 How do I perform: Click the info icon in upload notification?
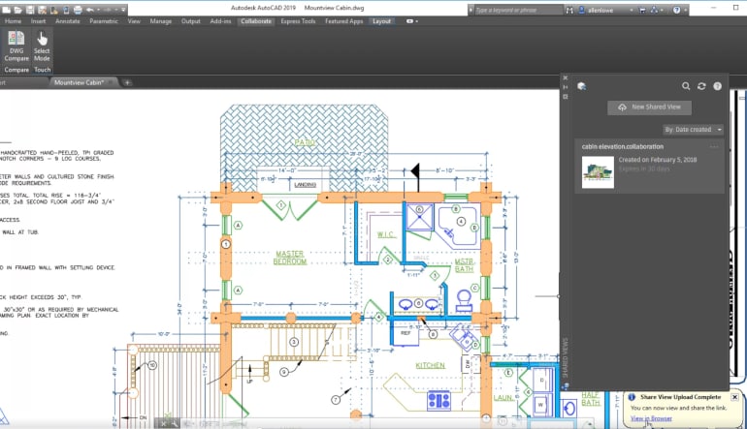click(x=632, y=397)
